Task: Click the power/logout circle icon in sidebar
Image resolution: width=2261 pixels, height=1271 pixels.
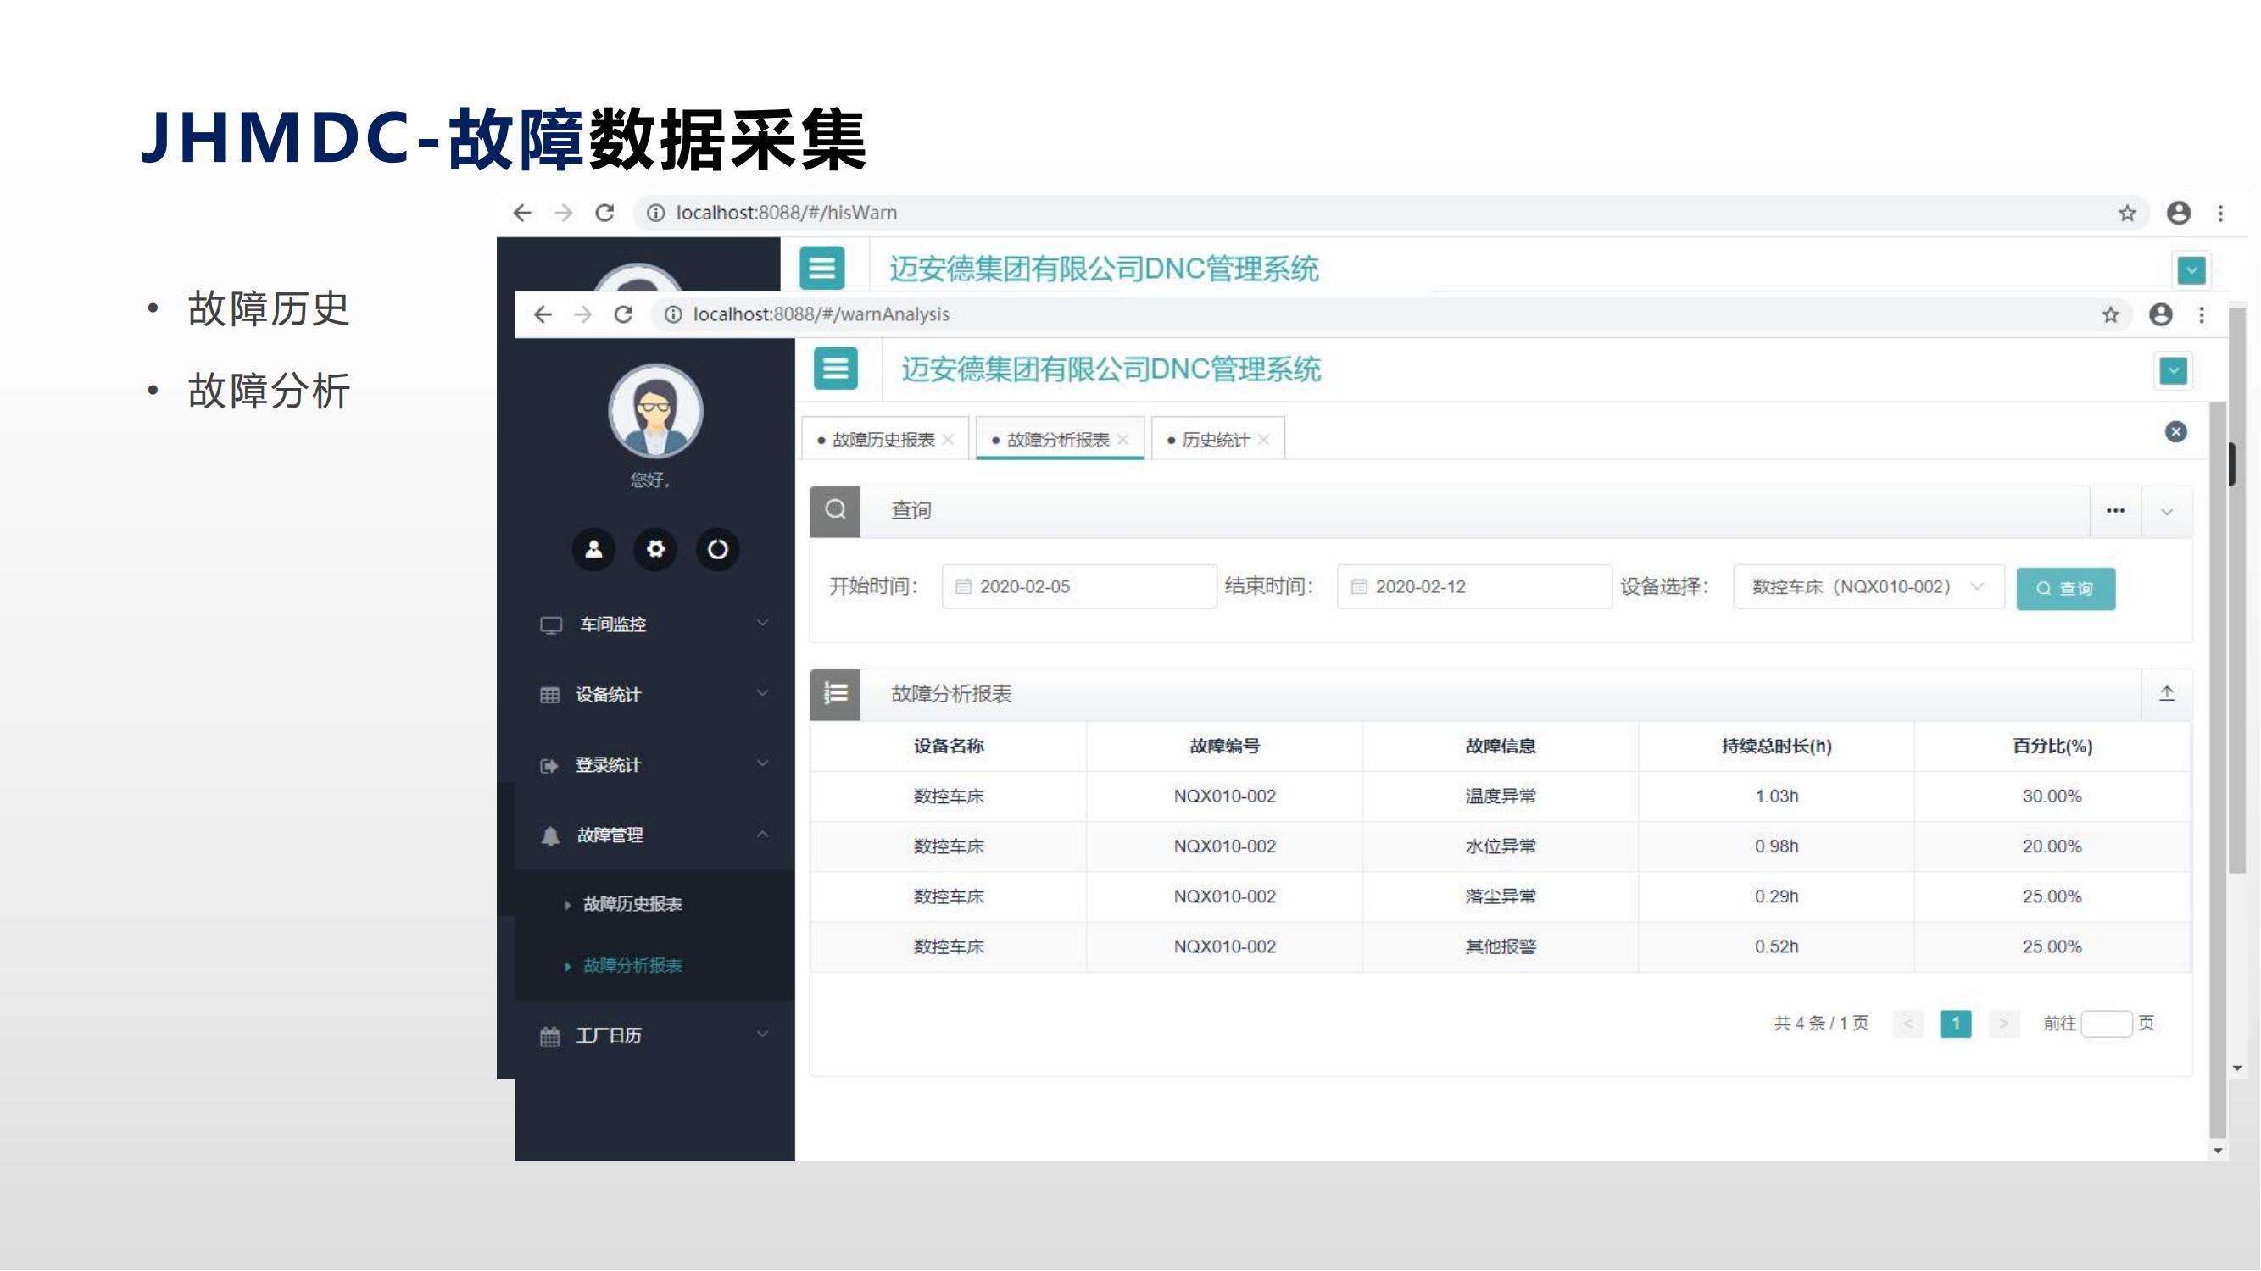Action: (x=717, y=550)
